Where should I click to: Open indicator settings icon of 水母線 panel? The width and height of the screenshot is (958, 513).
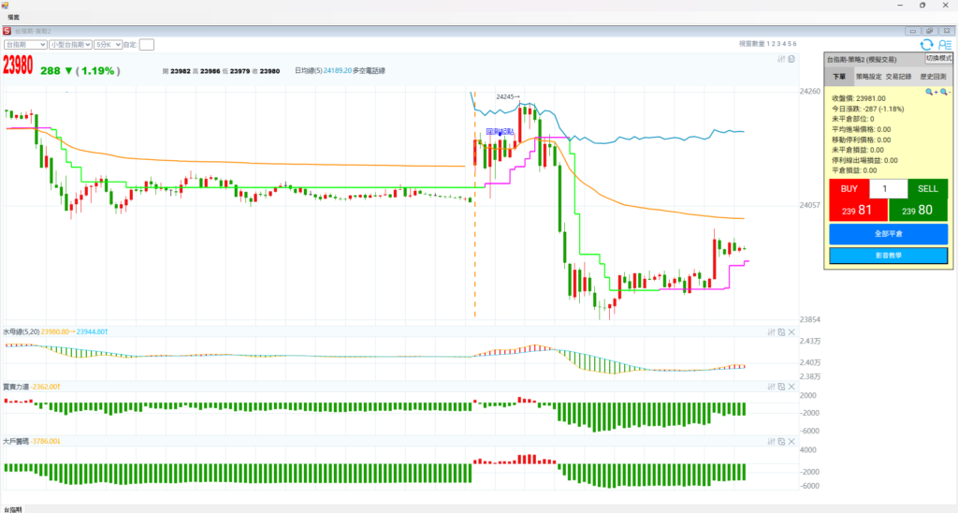772,332
